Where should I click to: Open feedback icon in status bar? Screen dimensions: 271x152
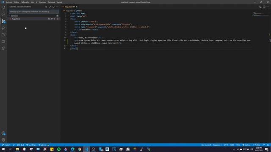coord(264,145)
